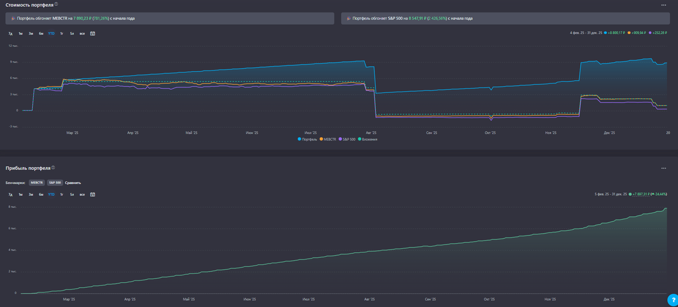Open the info tooltip beside Прибыль портфеля
The image size is (678, 307).
coord(53,168)
